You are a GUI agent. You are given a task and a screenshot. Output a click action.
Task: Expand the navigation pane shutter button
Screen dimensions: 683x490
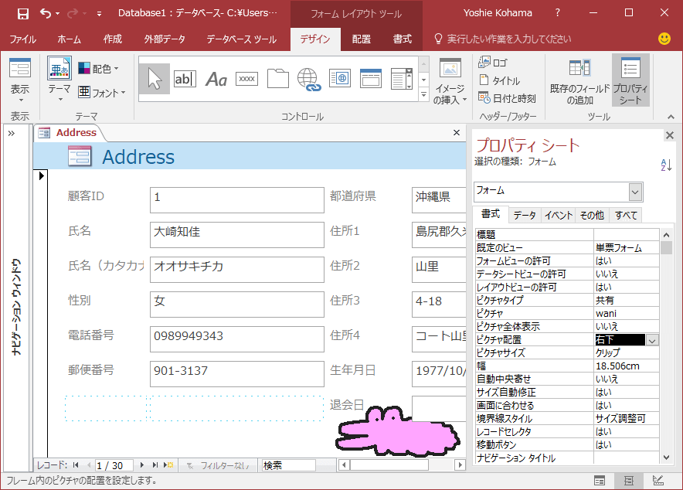coord(12,133)
